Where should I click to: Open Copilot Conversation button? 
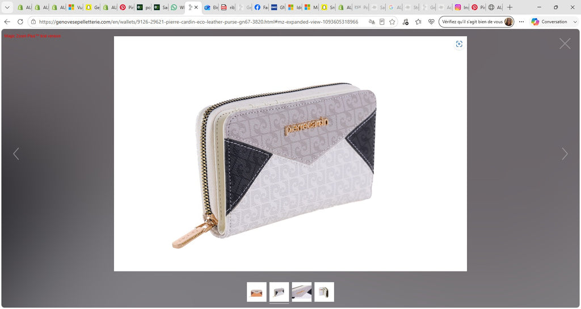coord(549,22)
